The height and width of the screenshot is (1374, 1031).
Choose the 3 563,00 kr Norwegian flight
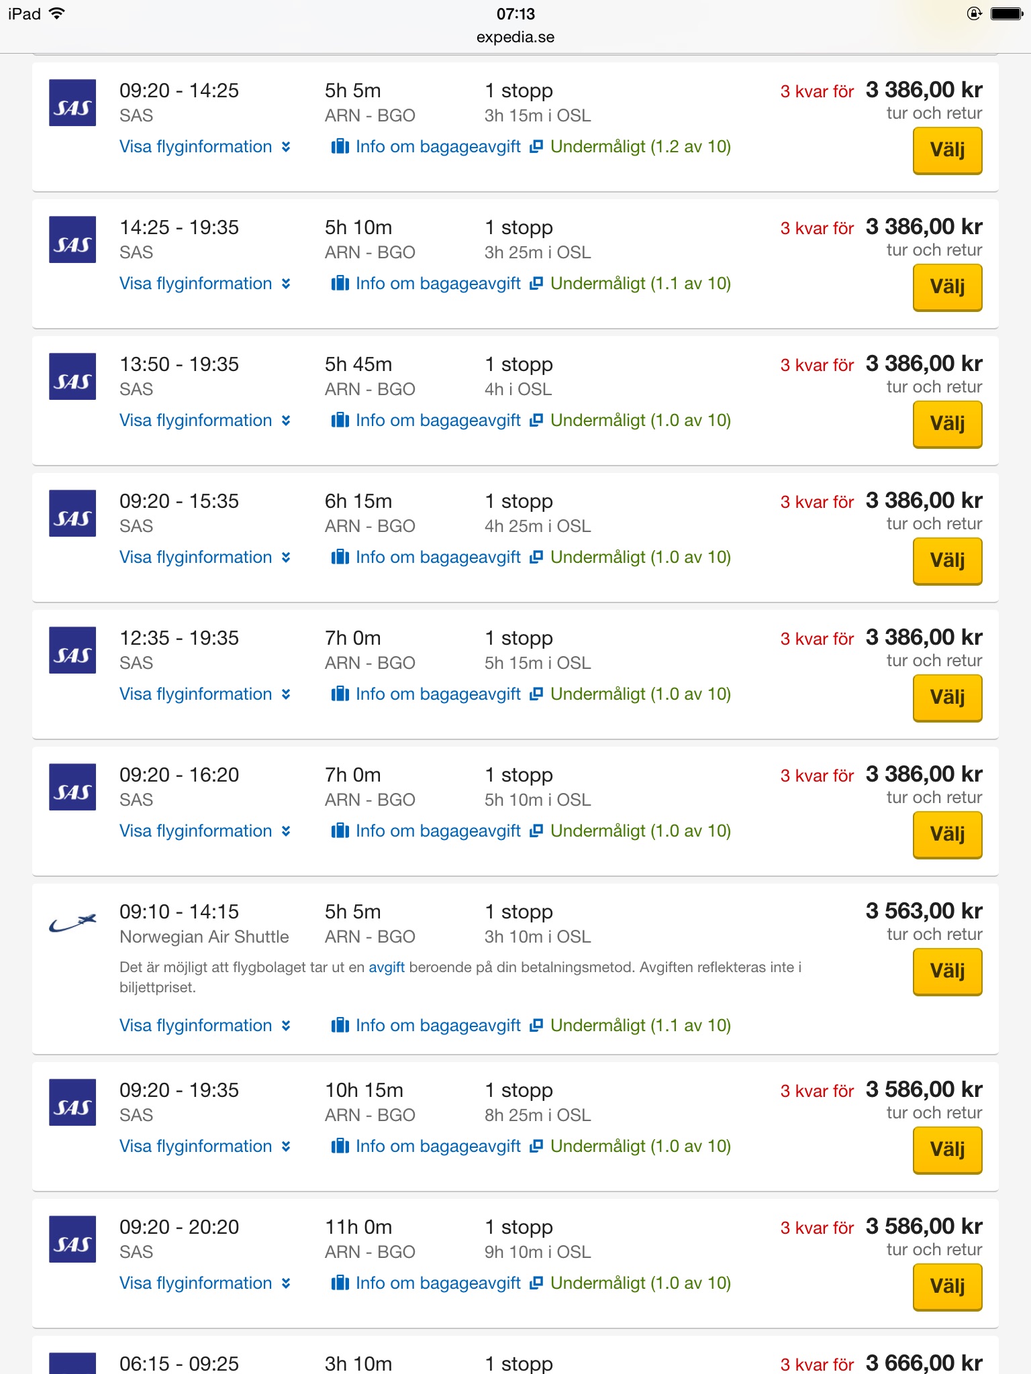click(x=947, y=971)
